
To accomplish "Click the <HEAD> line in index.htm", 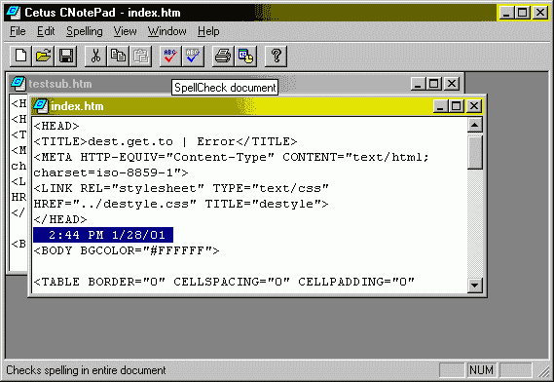I will click(x=56, y=126).
